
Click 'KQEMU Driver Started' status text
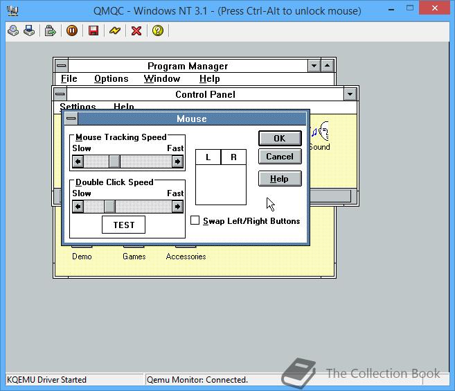(46, 380)
